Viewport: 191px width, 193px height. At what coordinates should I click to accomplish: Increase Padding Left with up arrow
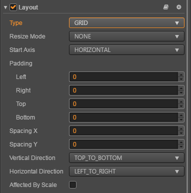pyautogui.click(x=181, y=74)
